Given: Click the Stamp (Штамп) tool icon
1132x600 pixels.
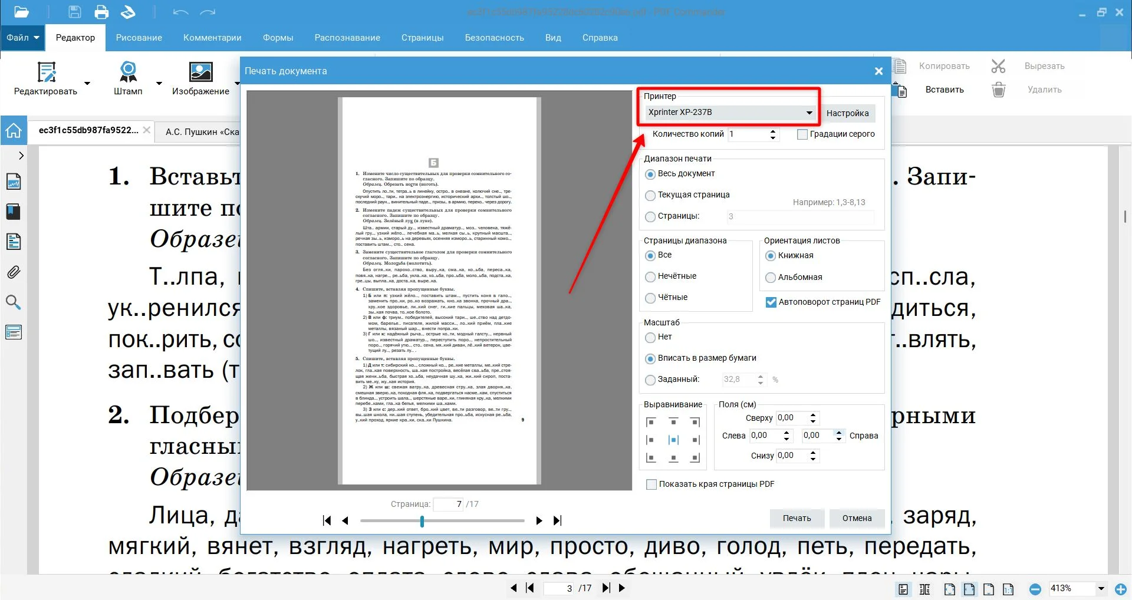Looking at the screenshot, I should (128, 72).
